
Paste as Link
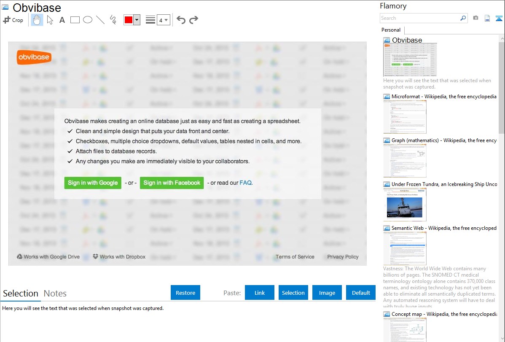[260, 293]
